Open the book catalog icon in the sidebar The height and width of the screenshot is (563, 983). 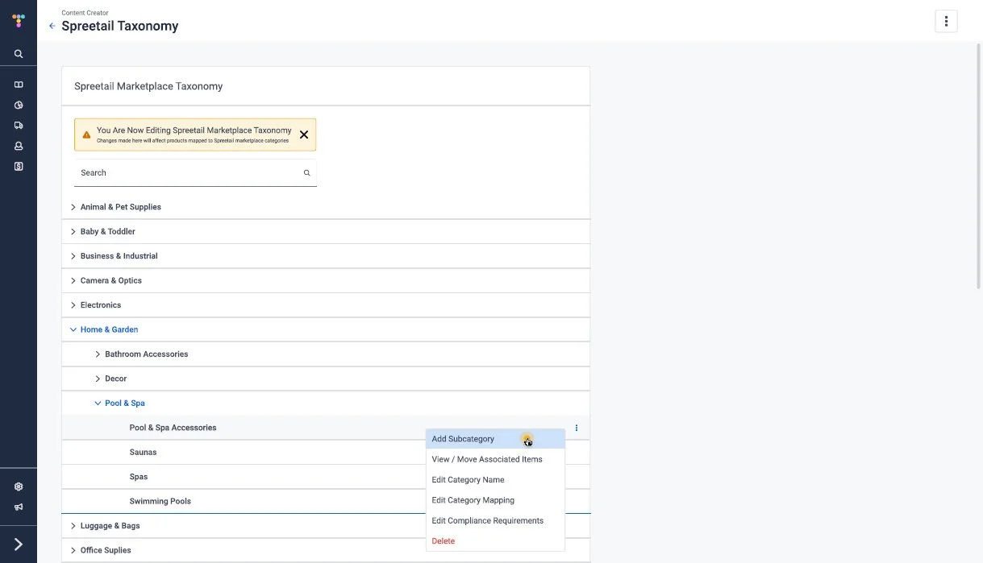pos(19,85)
